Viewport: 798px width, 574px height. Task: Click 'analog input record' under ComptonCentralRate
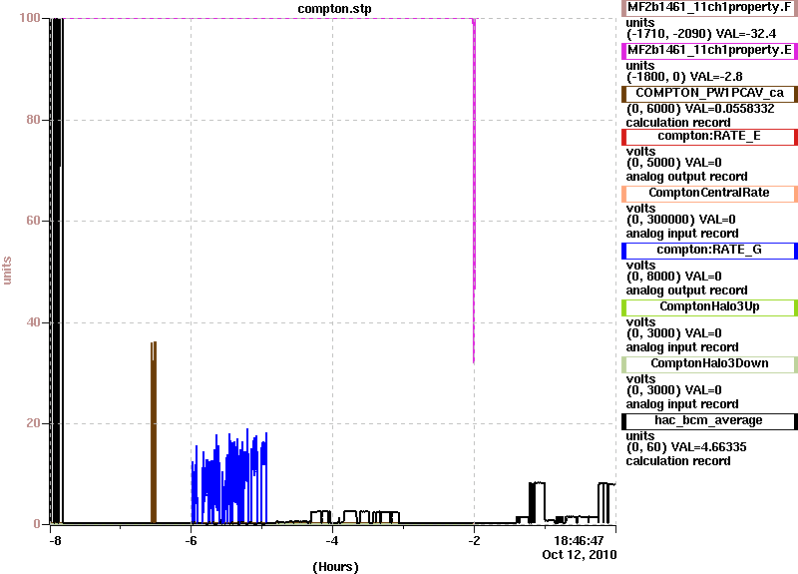tap(682, 234)
